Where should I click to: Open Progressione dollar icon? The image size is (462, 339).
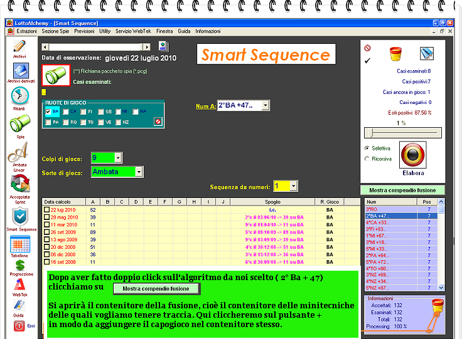click(x=20, y=266)
